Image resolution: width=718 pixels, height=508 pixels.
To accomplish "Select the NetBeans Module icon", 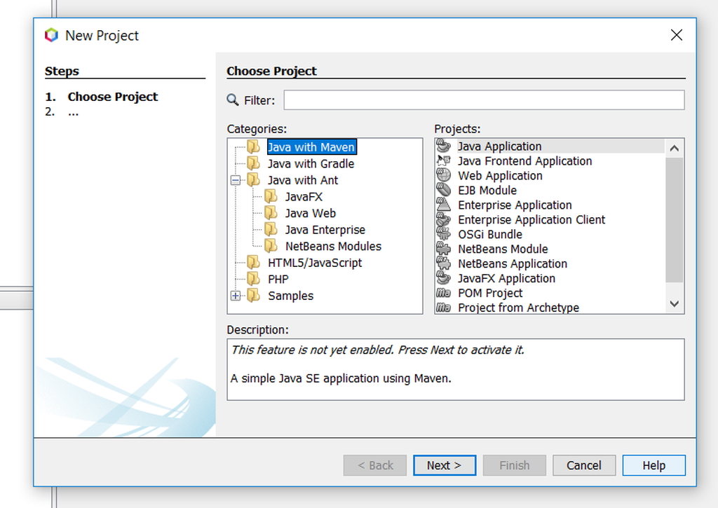I will [442, 249].
